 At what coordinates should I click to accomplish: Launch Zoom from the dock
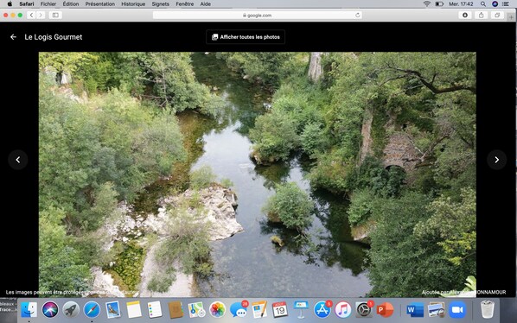click(x=457, y=310)
